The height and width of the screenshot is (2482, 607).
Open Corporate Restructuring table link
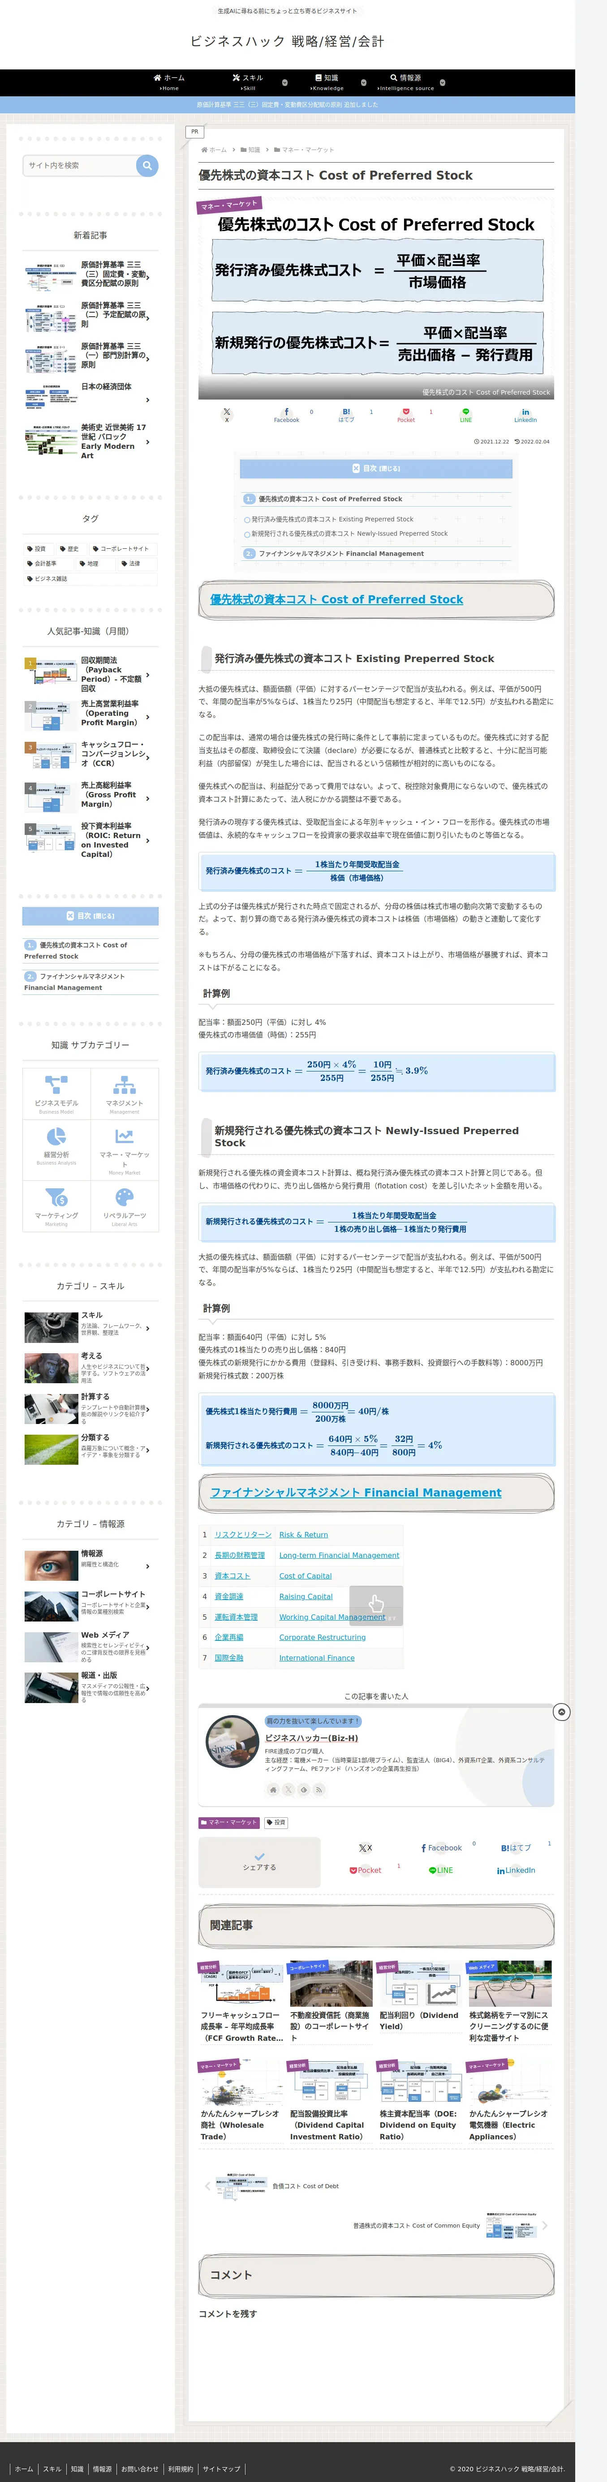tap(323, 1637)
